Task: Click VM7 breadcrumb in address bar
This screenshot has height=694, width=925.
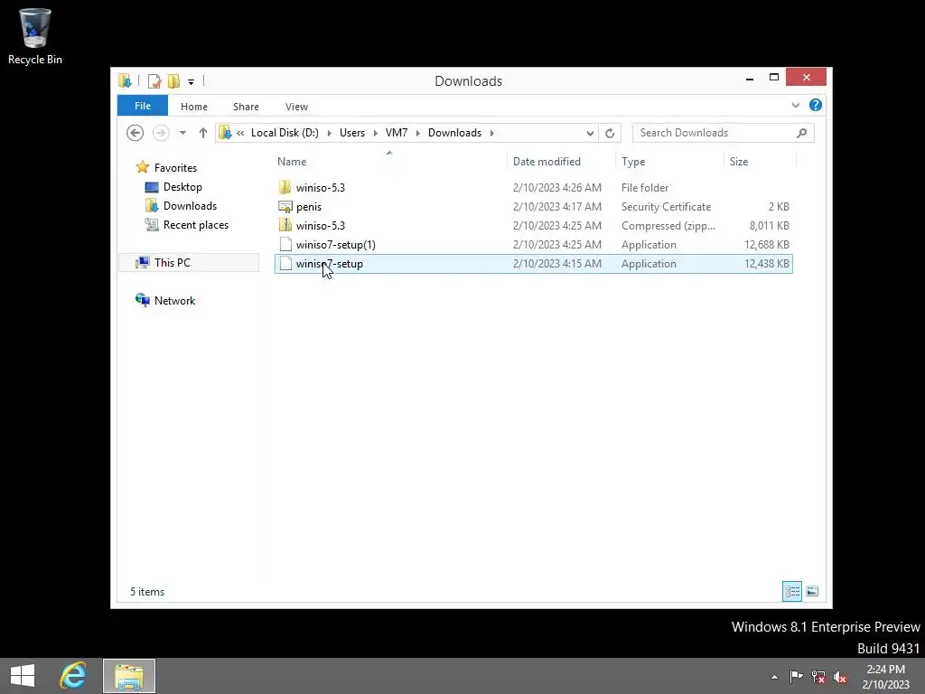Action: point(397,133)
